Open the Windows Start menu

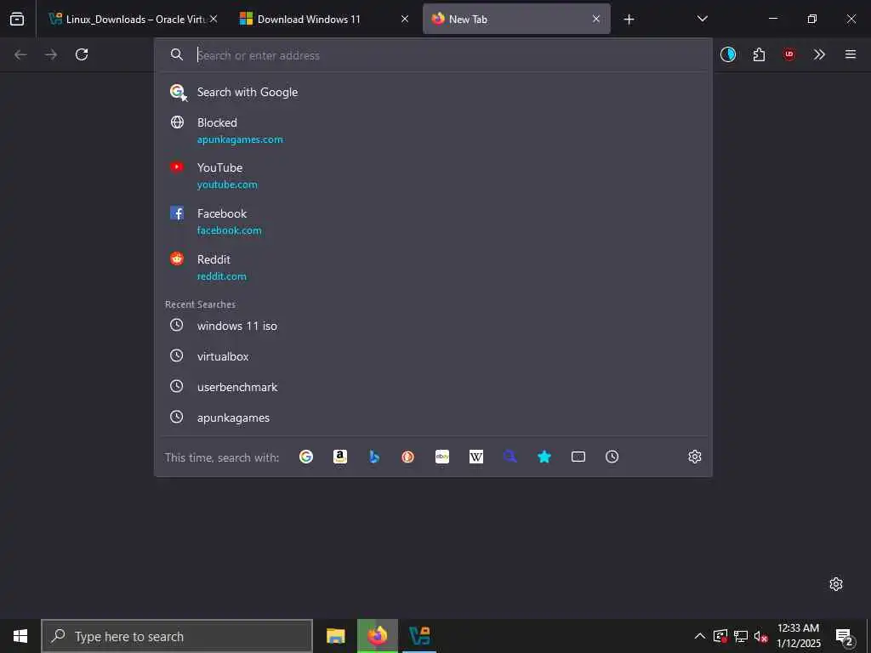point(20,636)
